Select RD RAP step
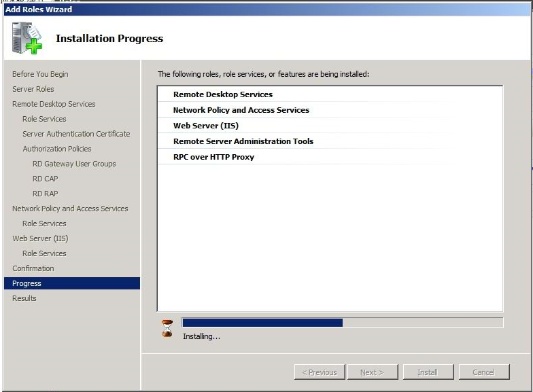Viewport: 533px width, 392px height. pyautogui.click(x=45, y=194)
